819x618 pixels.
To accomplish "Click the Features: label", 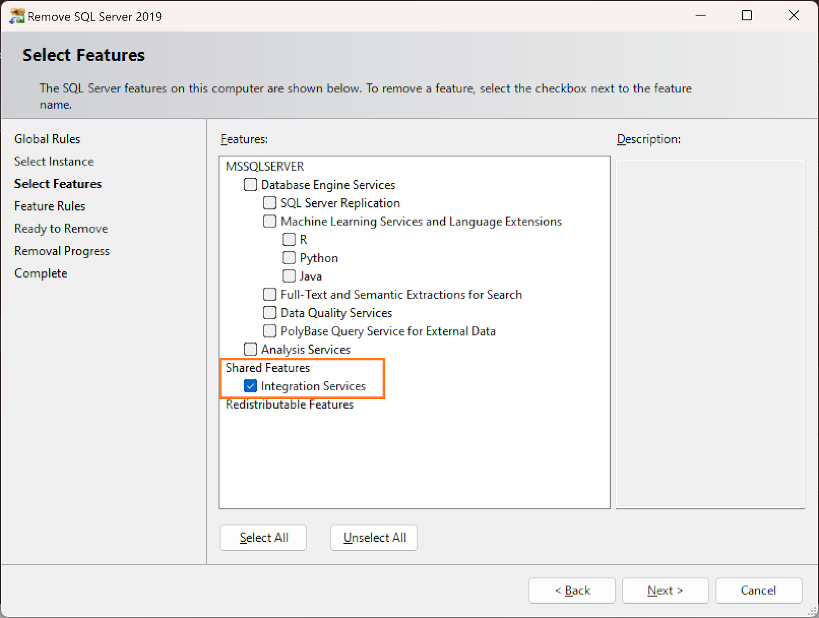I will (244, 139).
